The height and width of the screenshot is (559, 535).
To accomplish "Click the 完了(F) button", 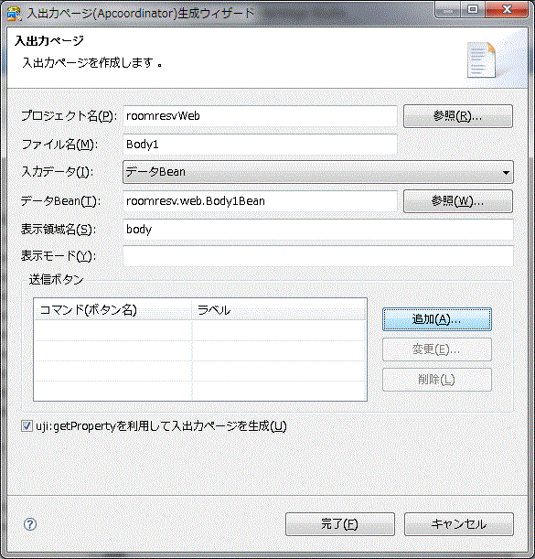I will point(340,524).
